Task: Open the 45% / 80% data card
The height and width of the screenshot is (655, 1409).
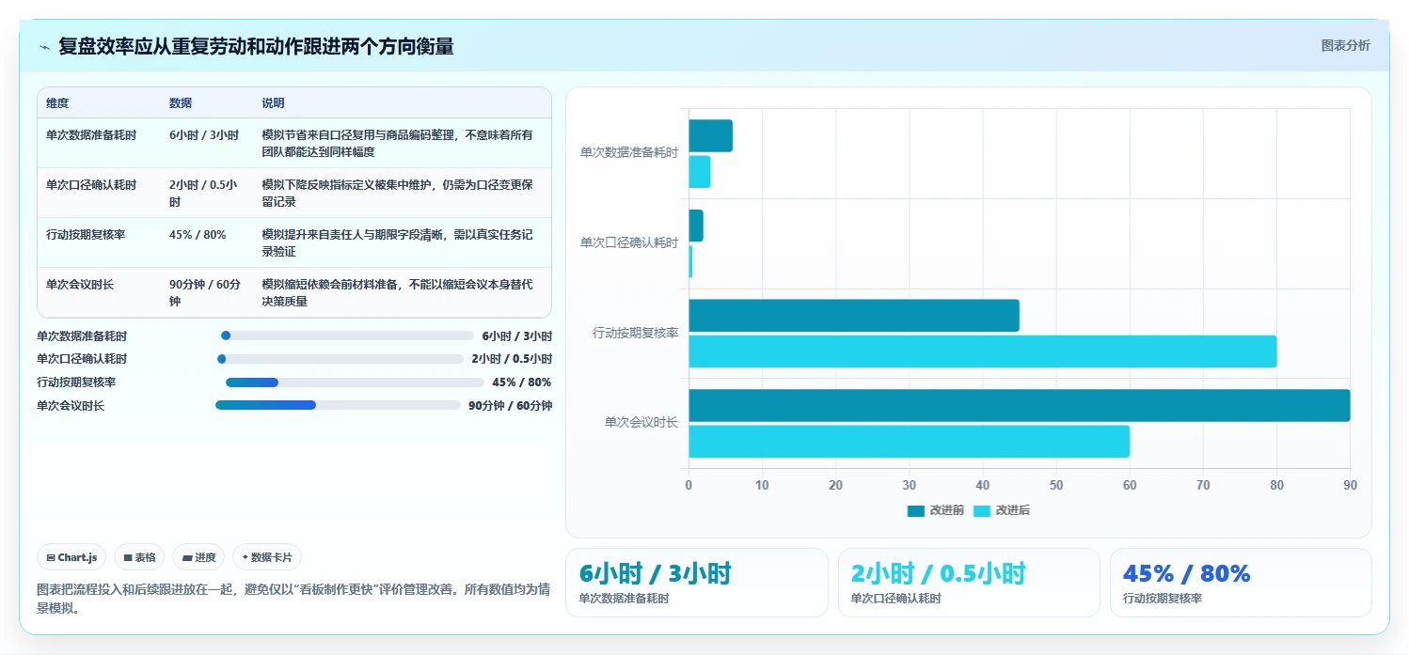Action: tap(1241, 583)
